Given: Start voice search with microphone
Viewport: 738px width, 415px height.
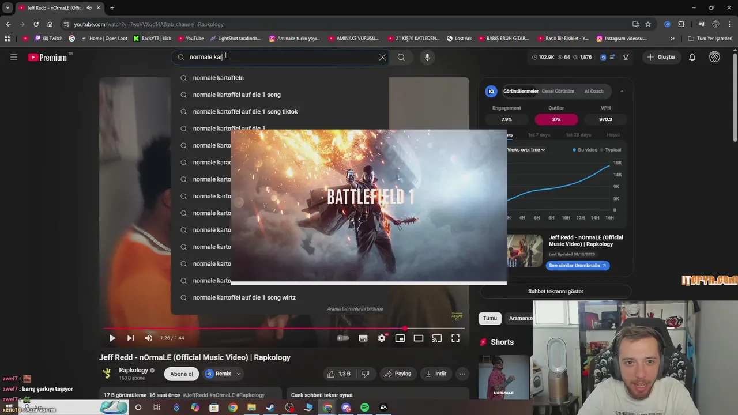Looking at the screenshot, I should [427, 57].
